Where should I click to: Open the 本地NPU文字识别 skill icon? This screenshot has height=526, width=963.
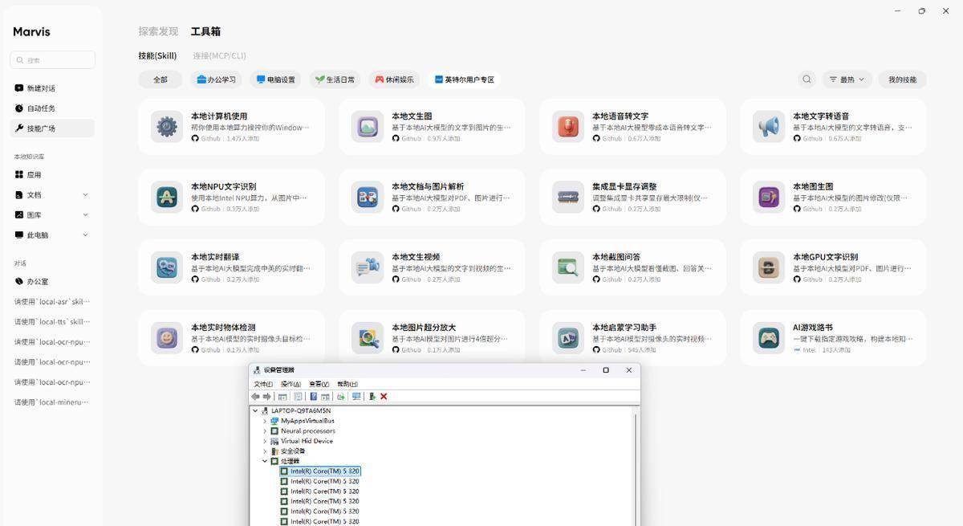pos(167,197)
